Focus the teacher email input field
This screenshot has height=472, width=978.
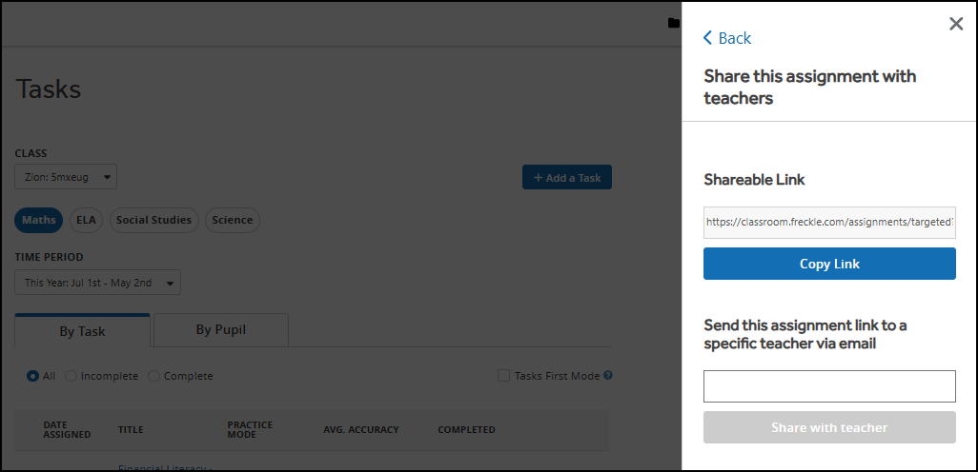(829, 386)
